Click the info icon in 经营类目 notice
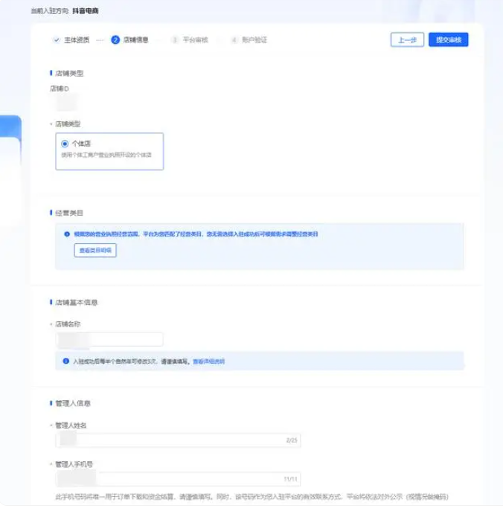Viewport: 503px width, 514px height. click(x=67, y=234)
